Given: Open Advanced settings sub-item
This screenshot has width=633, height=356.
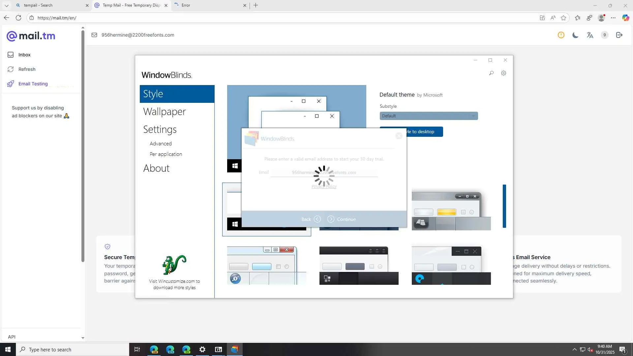Looking at the screenshot, I should [161, 144].
